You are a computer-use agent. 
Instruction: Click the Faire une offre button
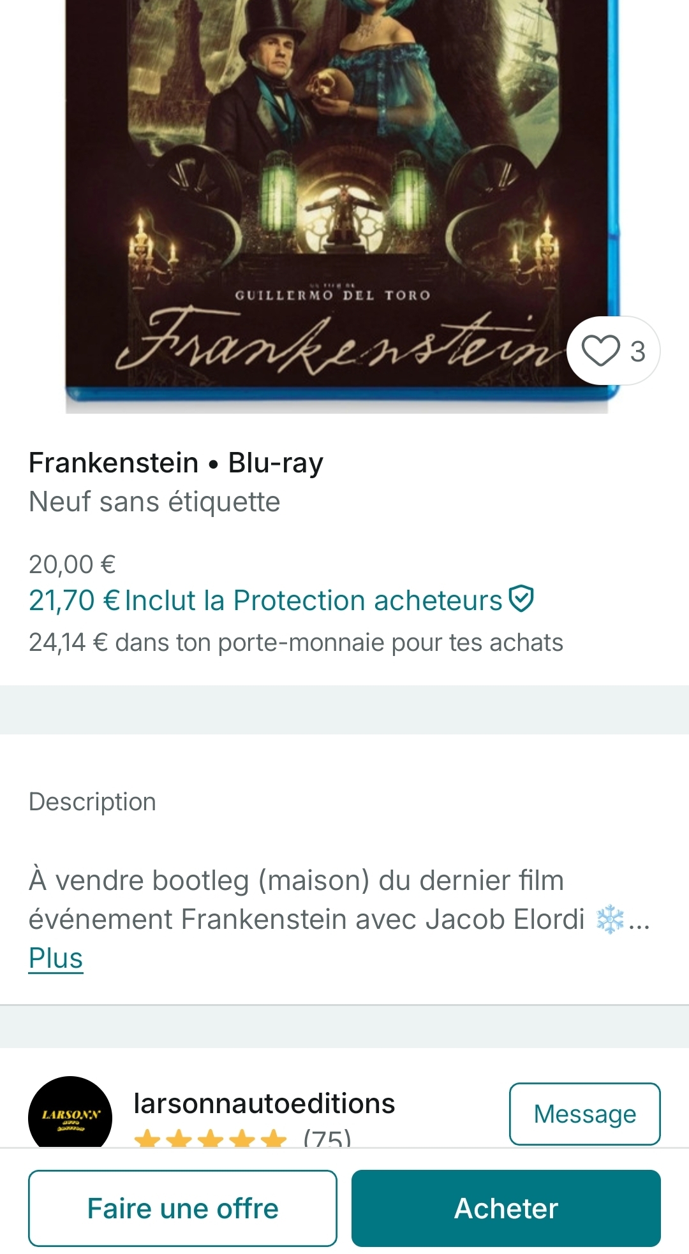(x=182, y=1208)
